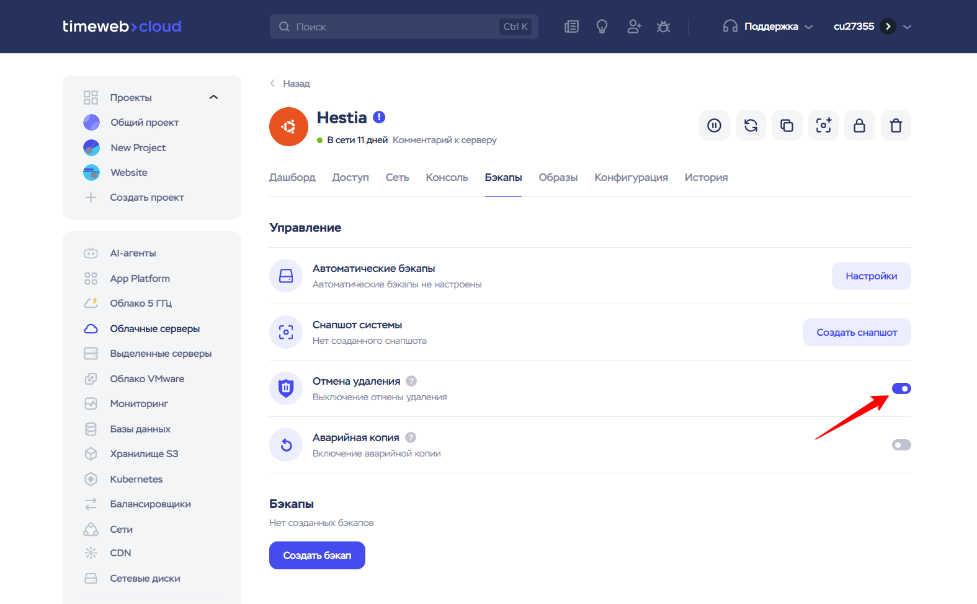This screenshot has height=604, width=977.
Task: Click the Базы данных sidebar icon
Action: 91,429
